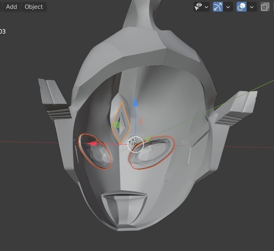Toggle X-Ray view icon
The height and width of the screenshot is (251, 274).
tap(265, 7)
